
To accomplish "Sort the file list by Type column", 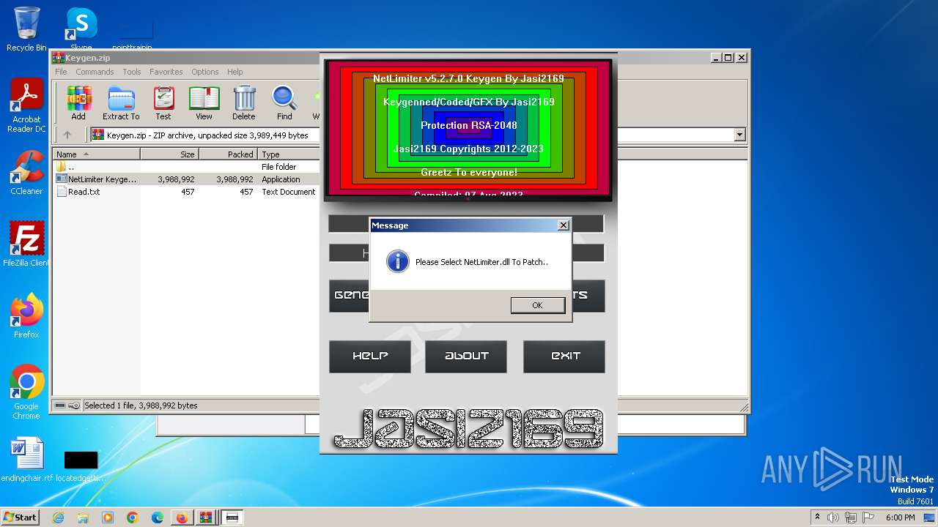I will tap(289, 154).
